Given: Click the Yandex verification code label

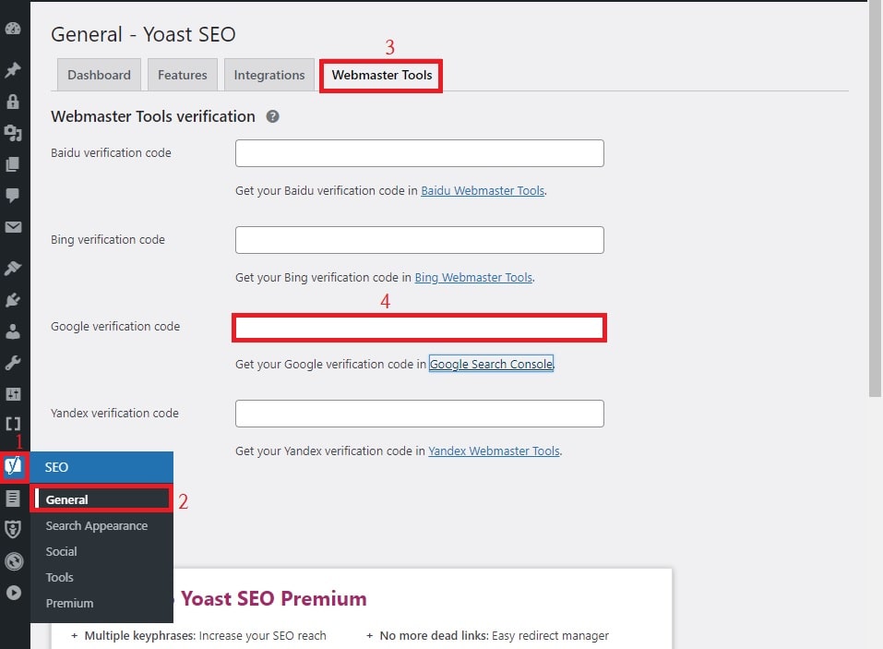Looking at the screenshot, I should (115, 413).
